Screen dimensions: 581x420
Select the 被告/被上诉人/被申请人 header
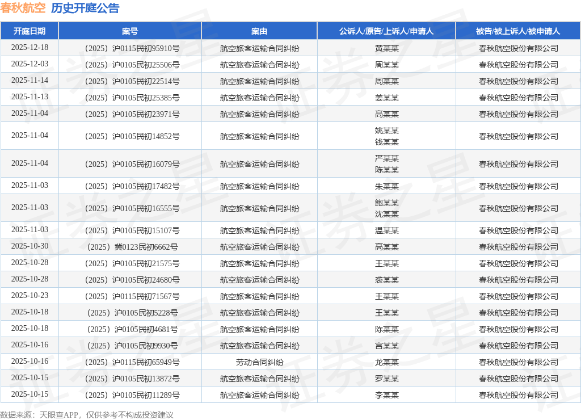coord(518,31)
